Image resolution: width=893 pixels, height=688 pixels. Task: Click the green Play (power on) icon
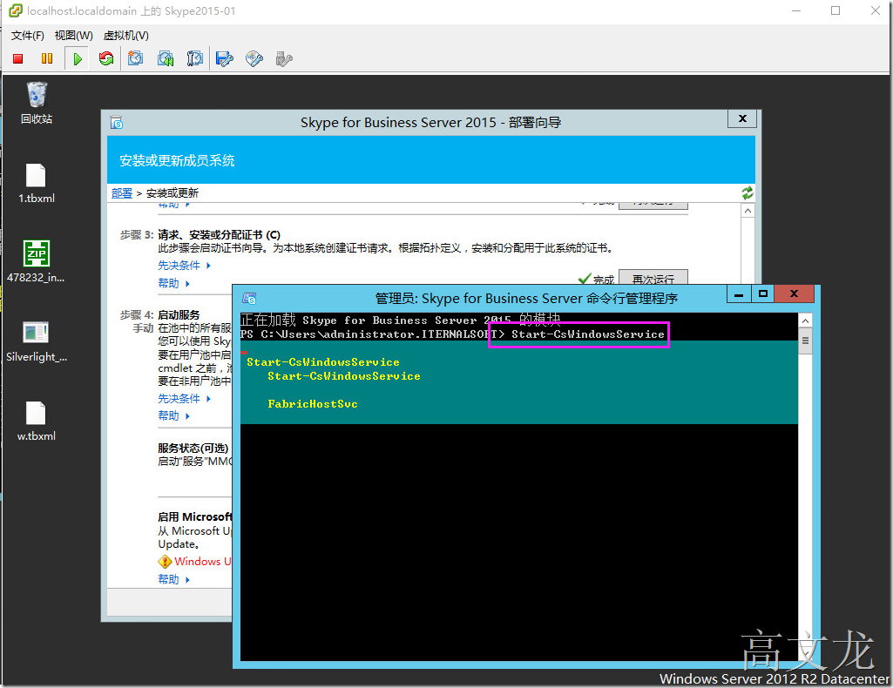click(78, 58)
